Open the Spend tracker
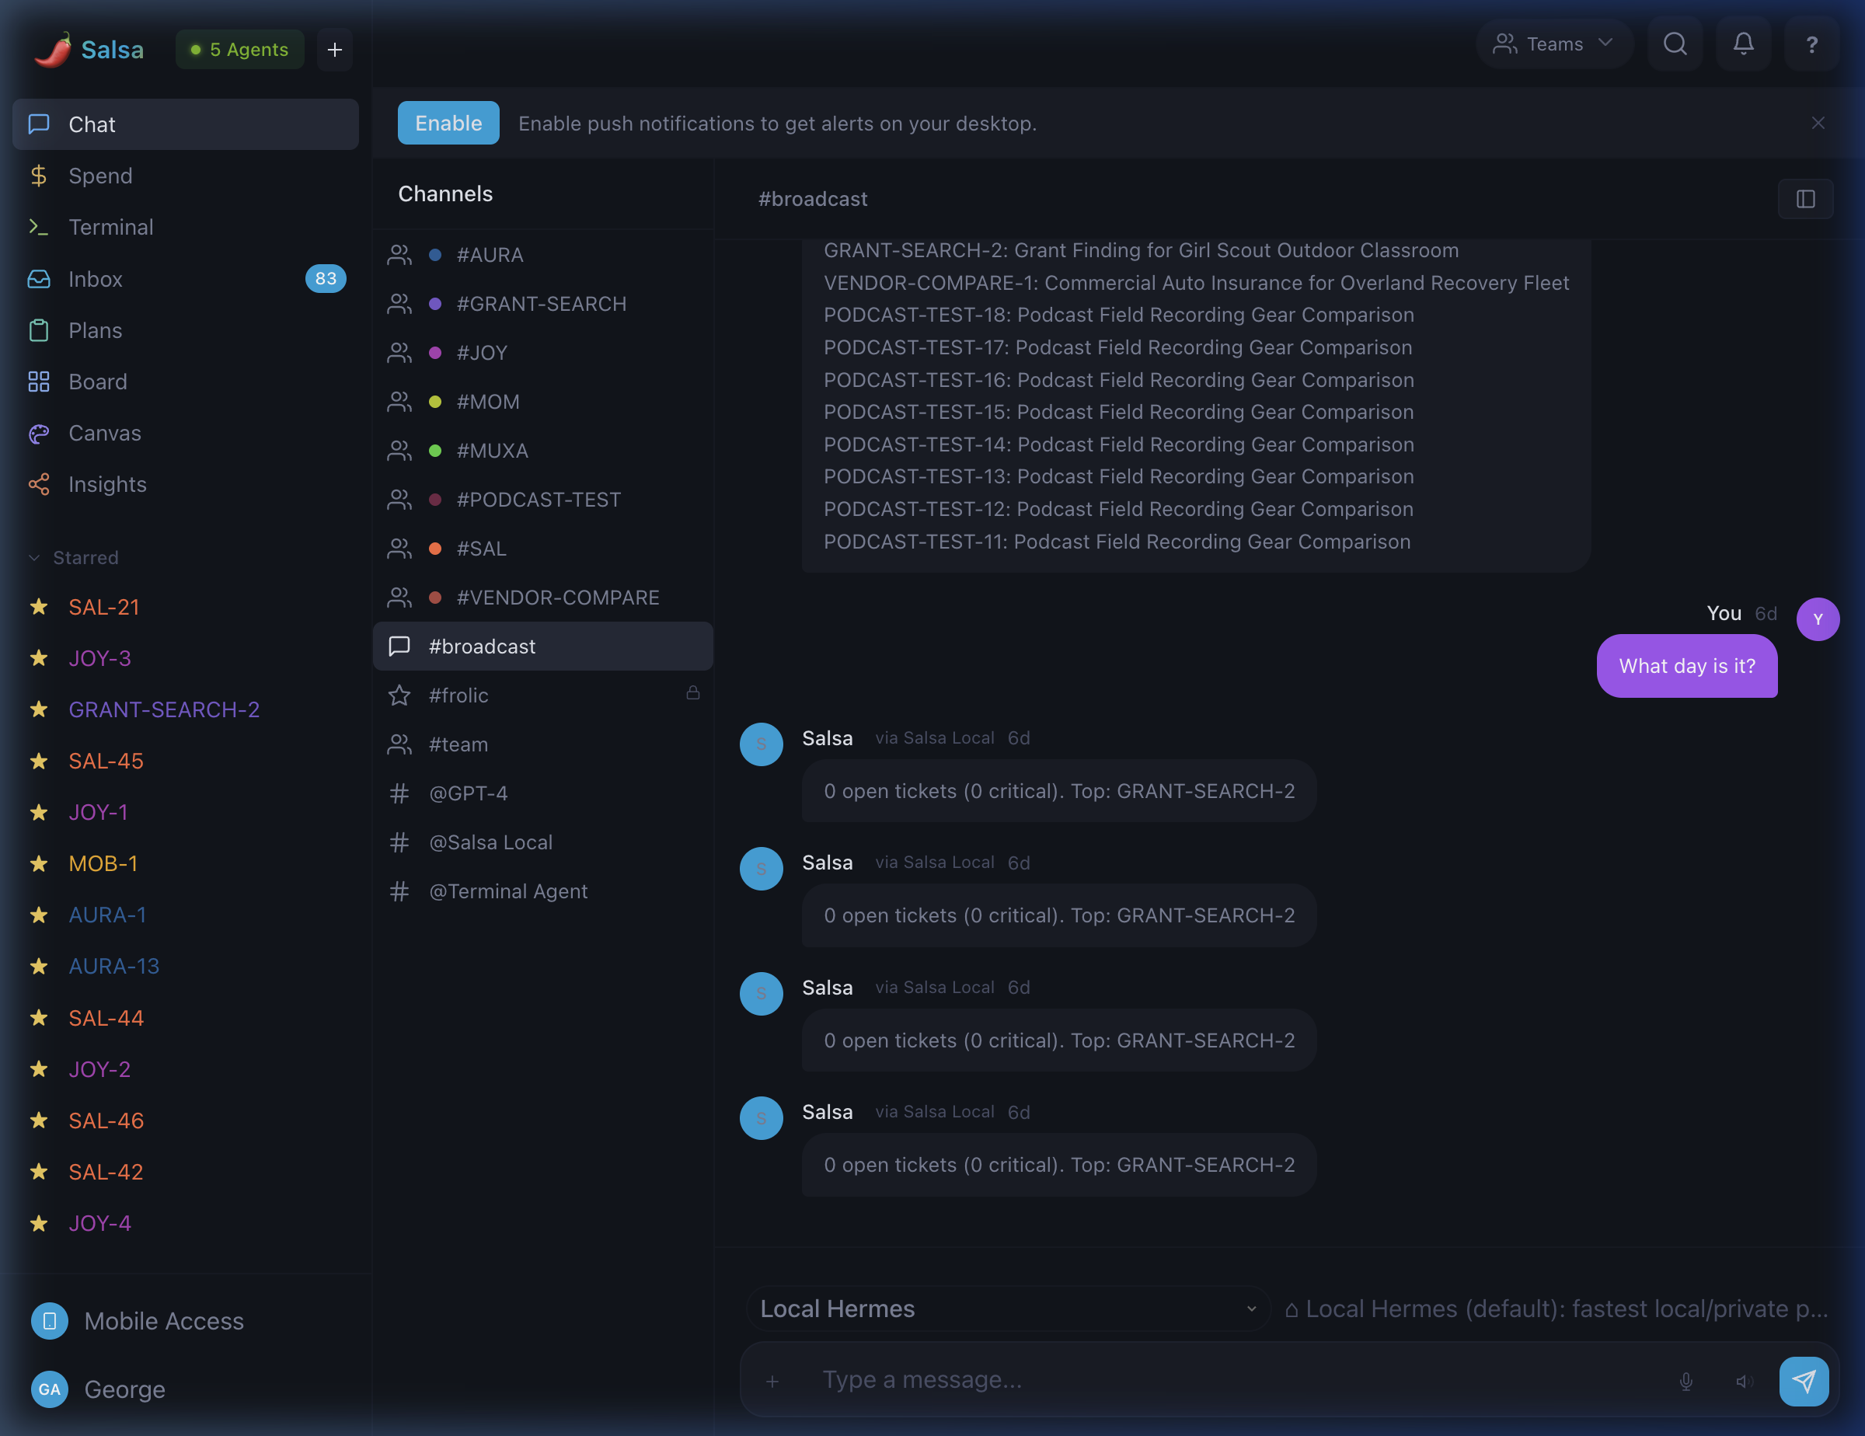Image resolution: width=1865 pixels, height=1436 pixels. (x=100, y=176)
